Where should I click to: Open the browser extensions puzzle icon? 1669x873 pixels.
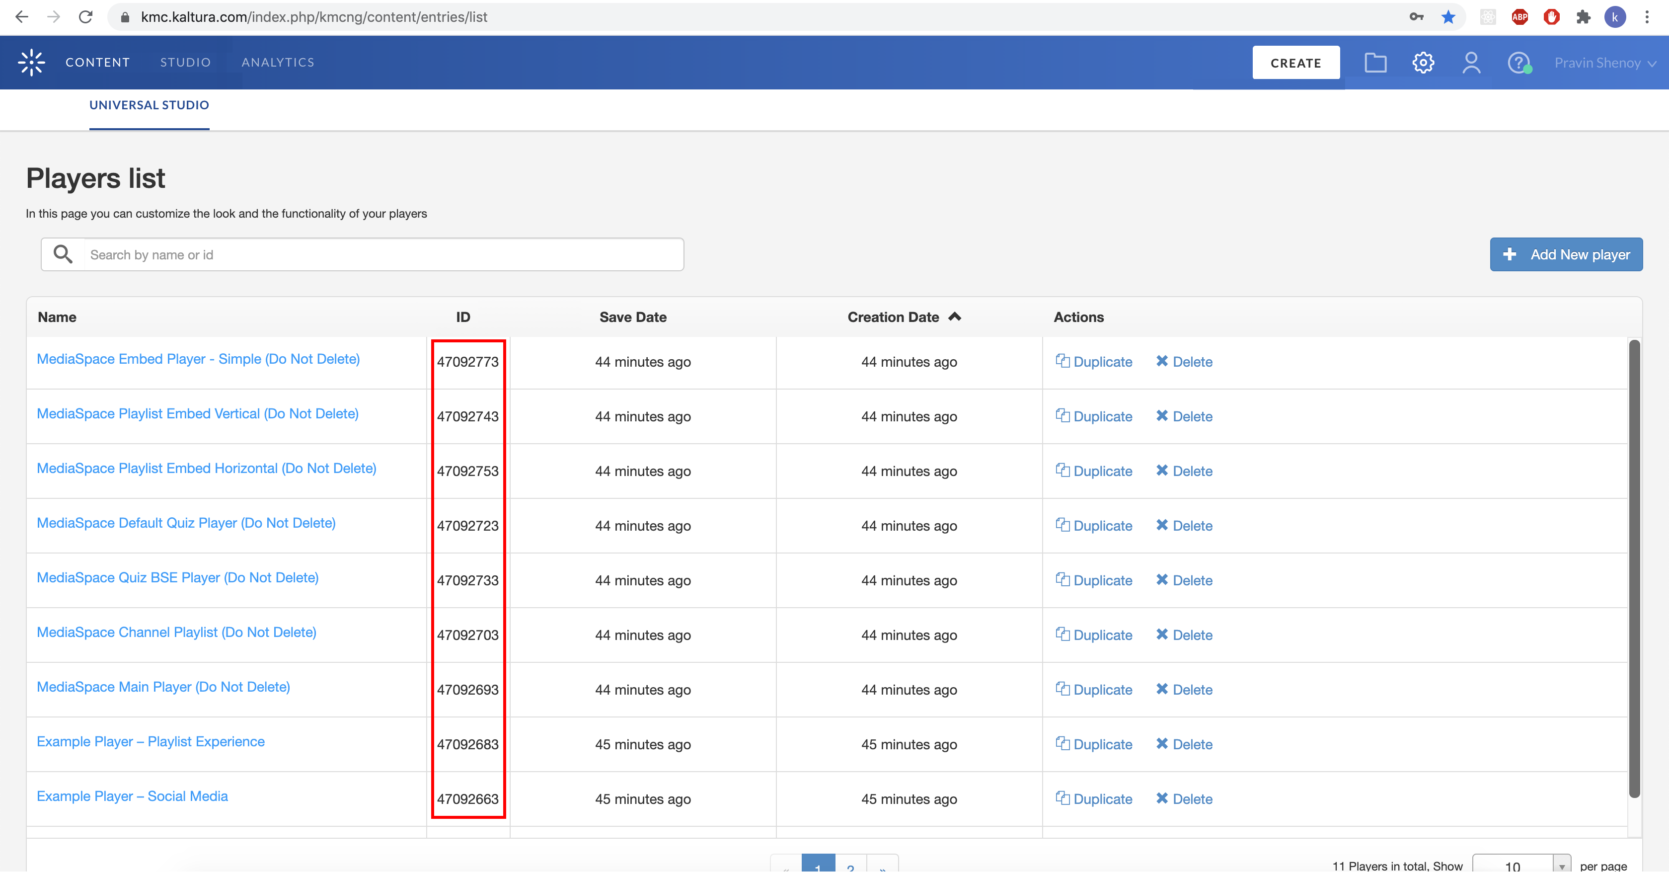1583,17
